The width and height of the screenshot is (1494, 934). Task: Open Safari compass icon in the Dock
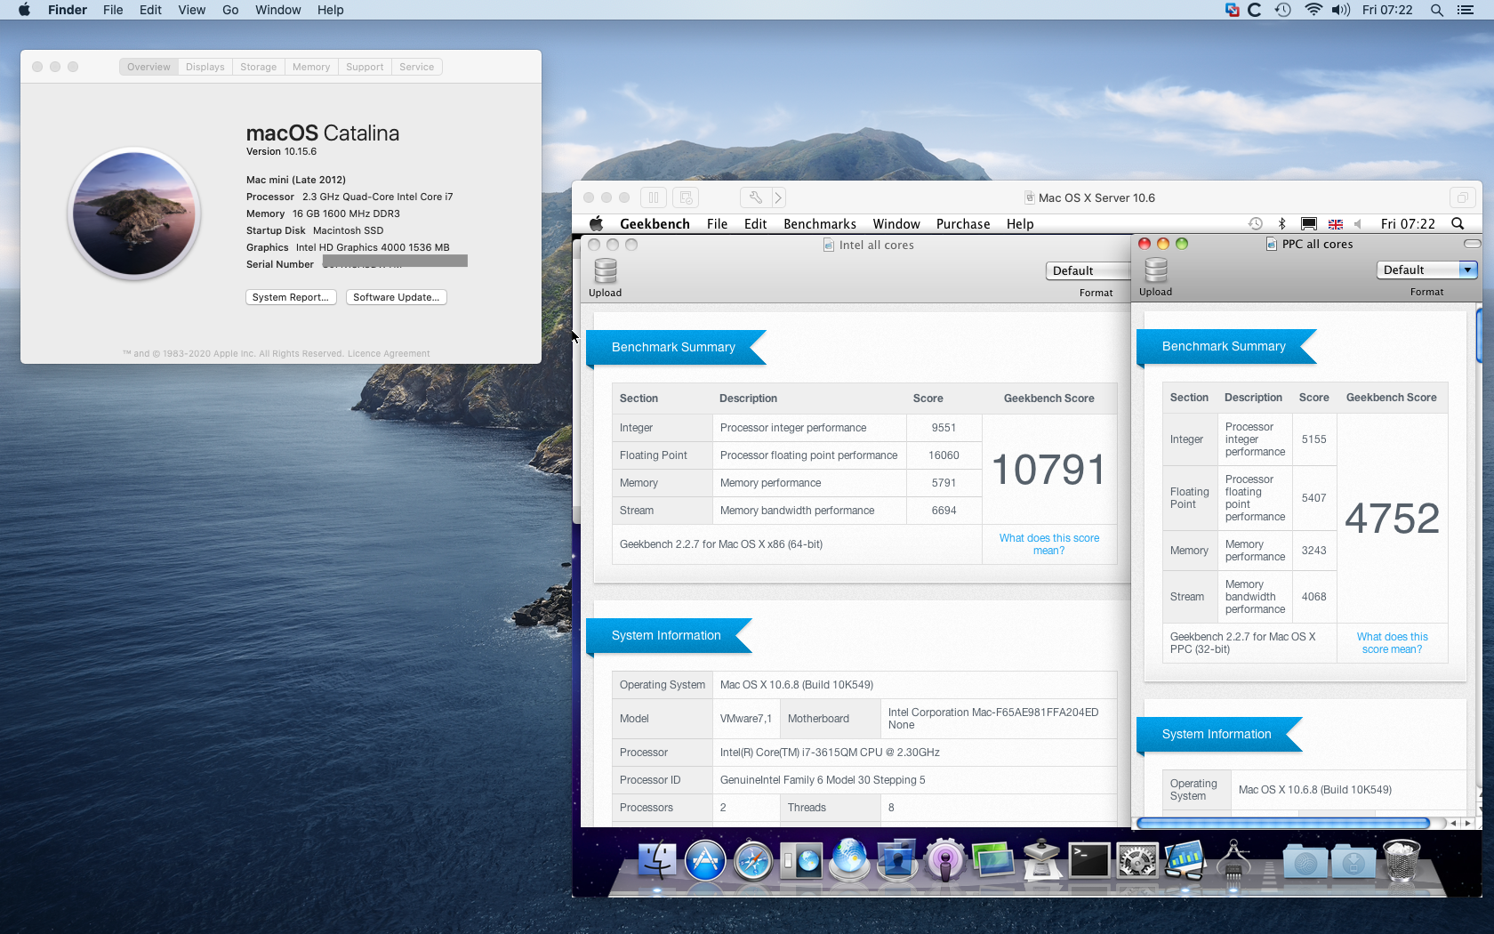point(753,860)
